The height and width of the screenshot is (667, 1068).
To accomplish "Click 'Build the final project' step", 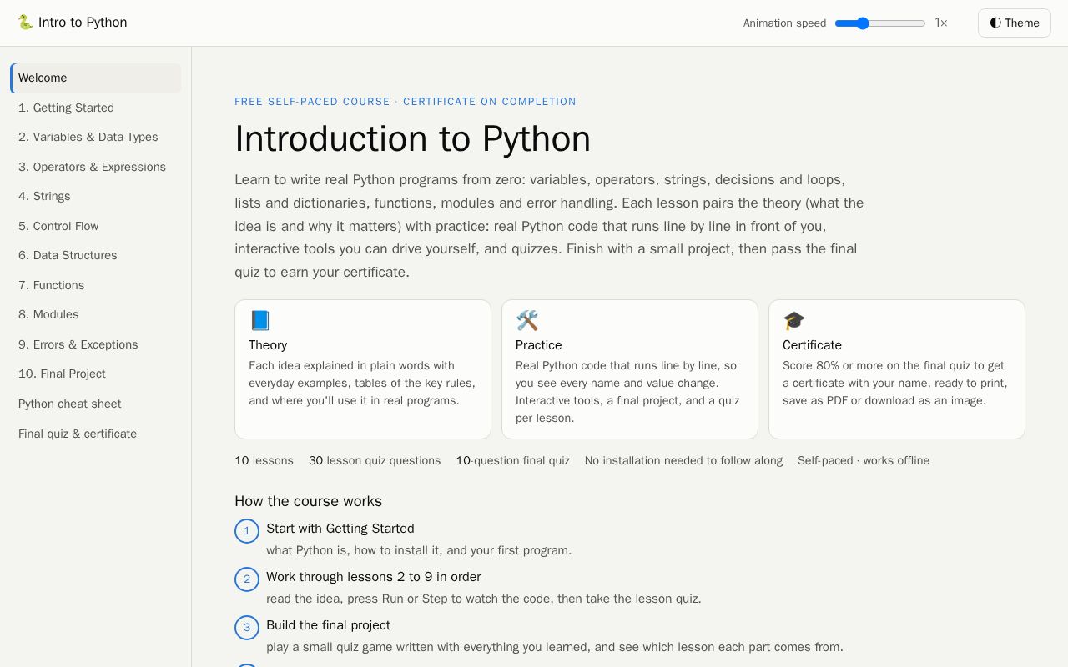I will pos(328,625).
